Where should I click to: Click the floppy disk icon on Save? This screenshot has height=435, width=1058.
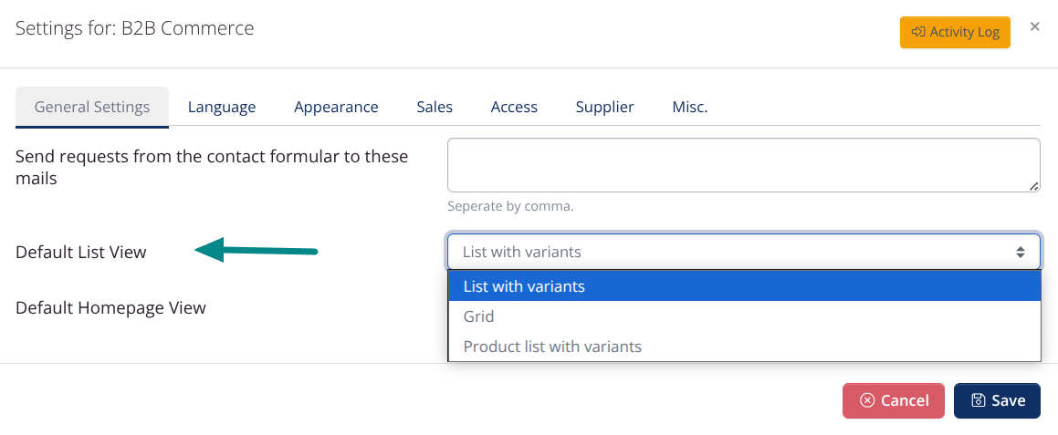[978, 400]
